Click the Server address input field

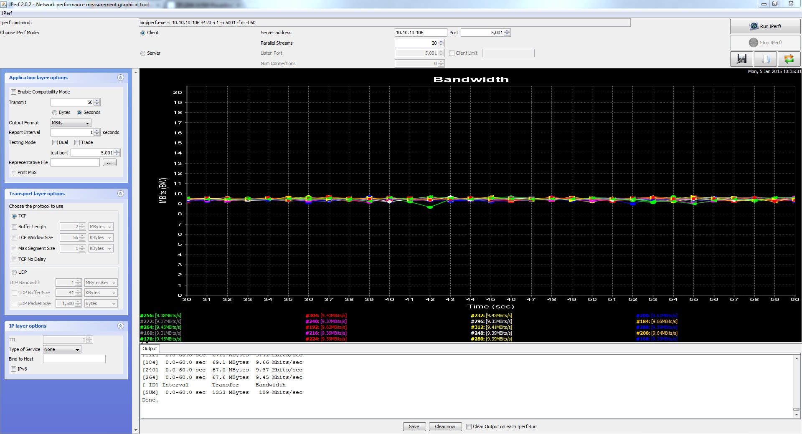click(420, 33)
